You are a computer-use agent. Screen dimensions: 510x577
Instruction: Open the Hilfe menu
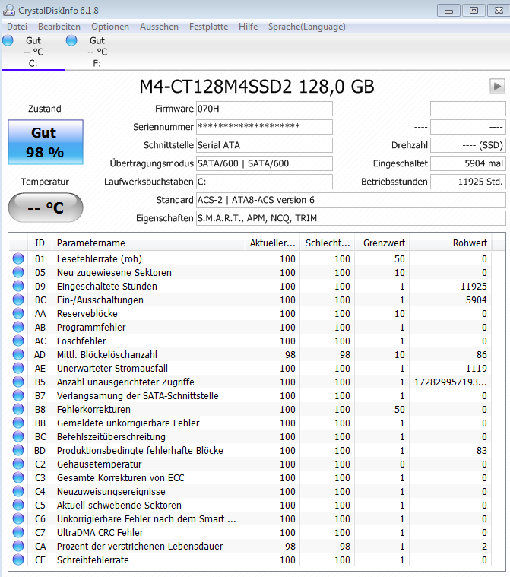pyautogui.click(x=248, y=27)
